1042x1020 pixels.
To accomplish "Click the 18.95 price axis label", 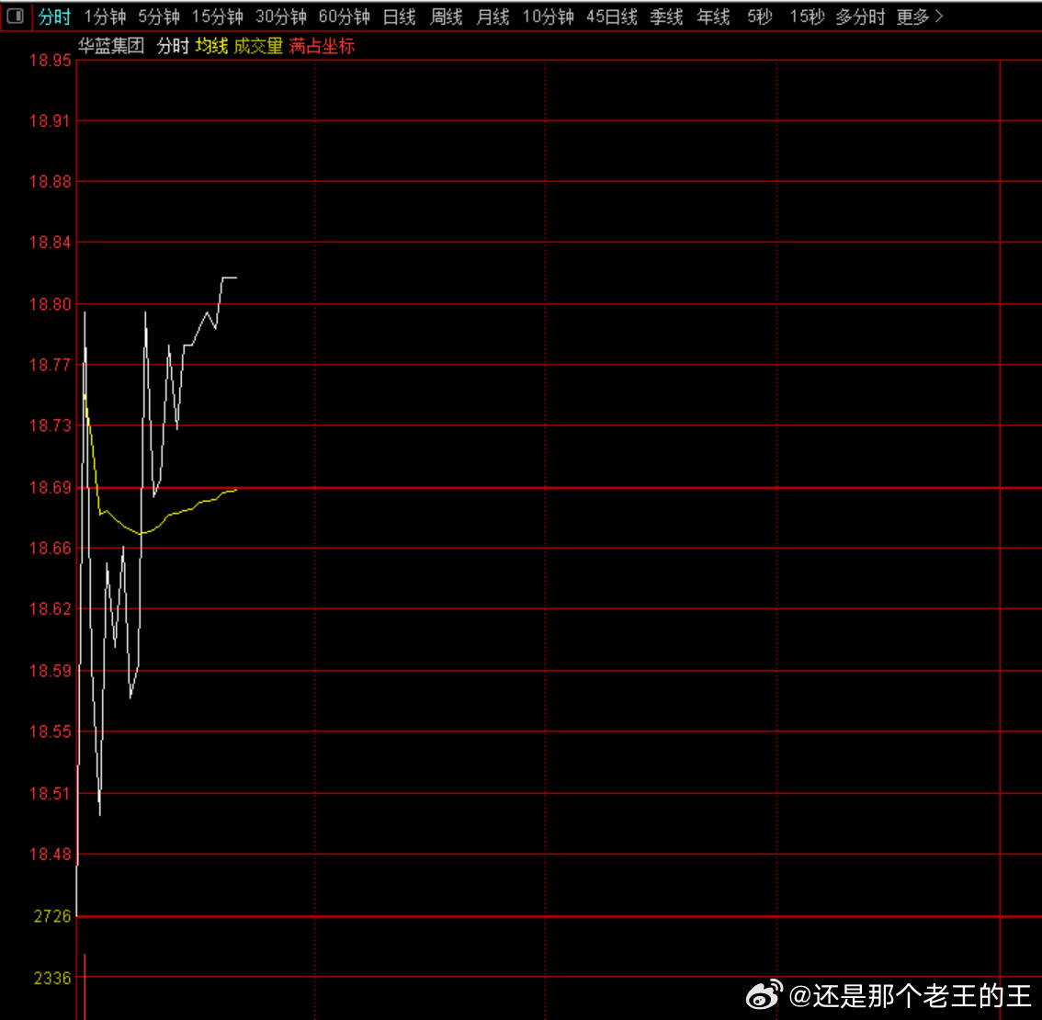I will (50, 61).
